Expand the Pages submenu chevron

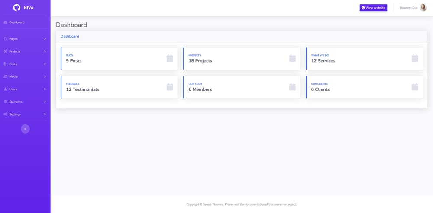45,39
